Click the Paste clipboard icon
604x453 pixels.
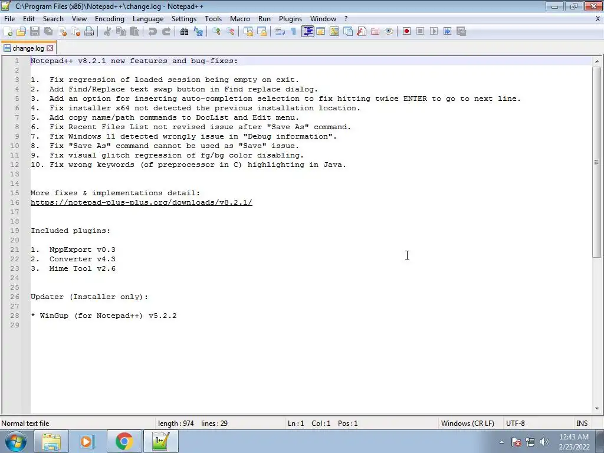tap(134, 32)
